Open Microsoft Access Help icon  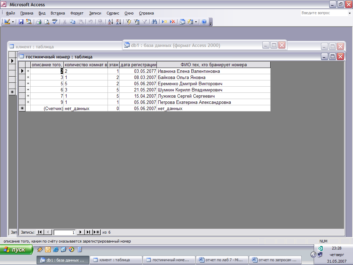pos(204,22)
